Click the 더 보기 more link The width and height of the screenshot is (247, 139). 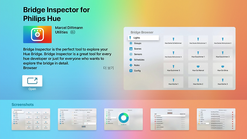(108, 68)
